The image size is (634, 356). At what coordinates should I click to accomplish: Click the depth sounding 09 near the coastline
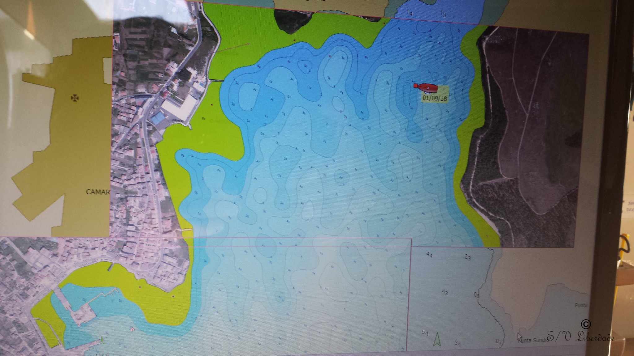click(477, 295)
